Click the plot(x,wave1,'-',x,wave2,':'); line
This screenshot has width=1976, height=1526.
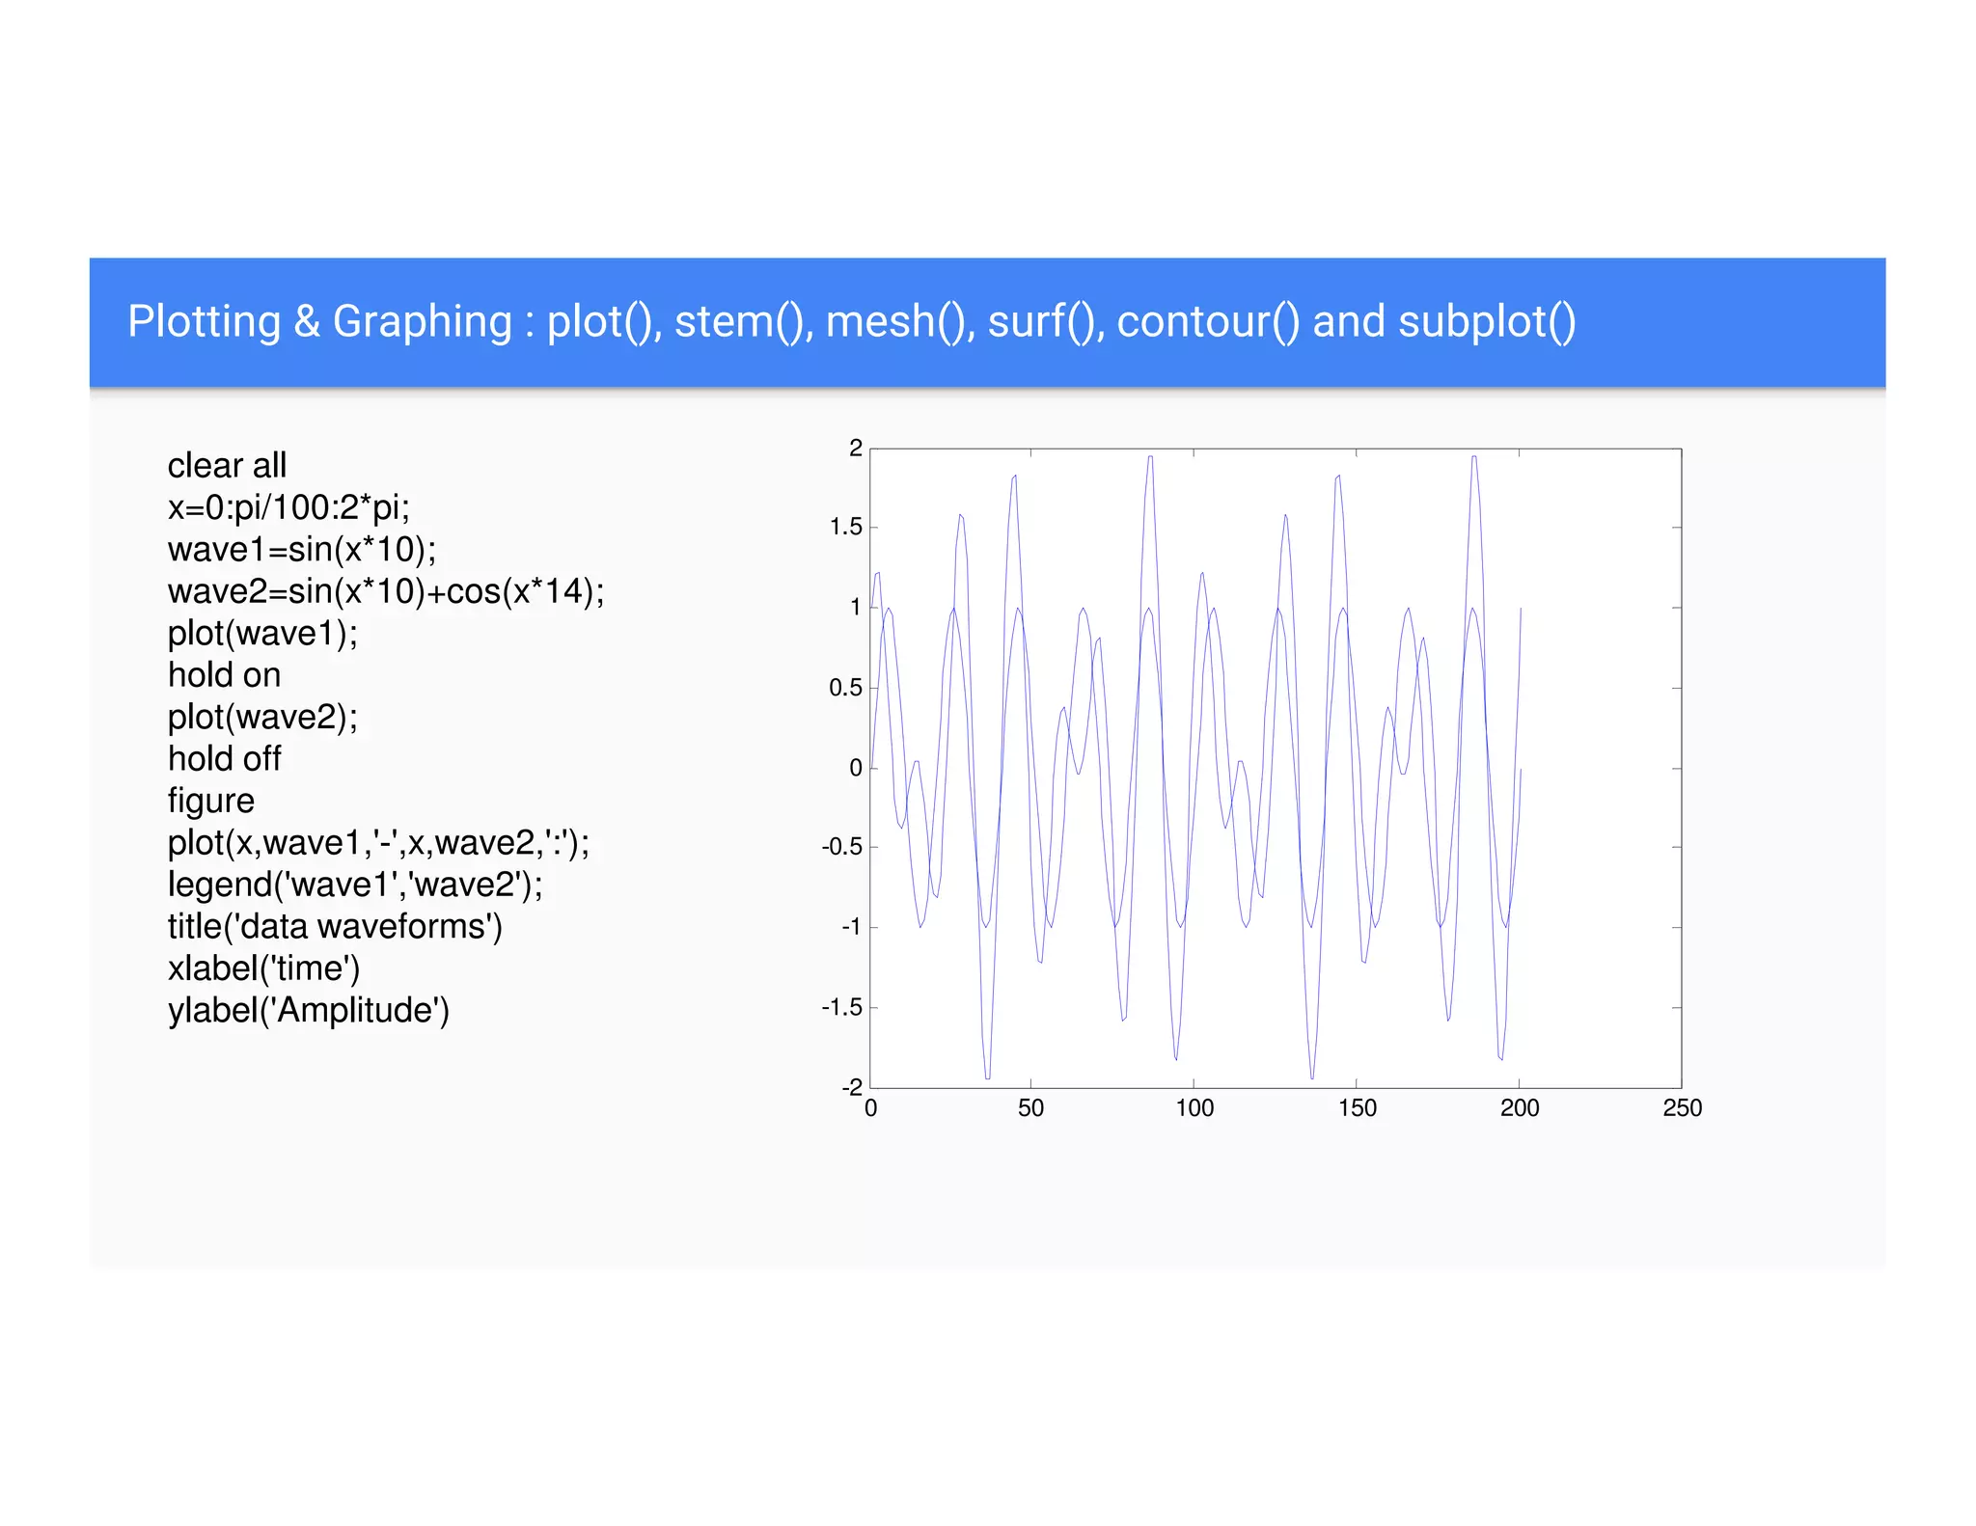point(377,843)
